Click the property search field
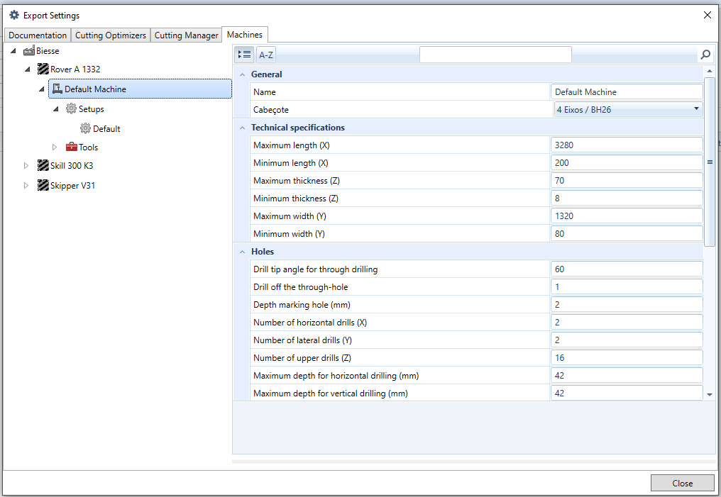 (495, 55)
